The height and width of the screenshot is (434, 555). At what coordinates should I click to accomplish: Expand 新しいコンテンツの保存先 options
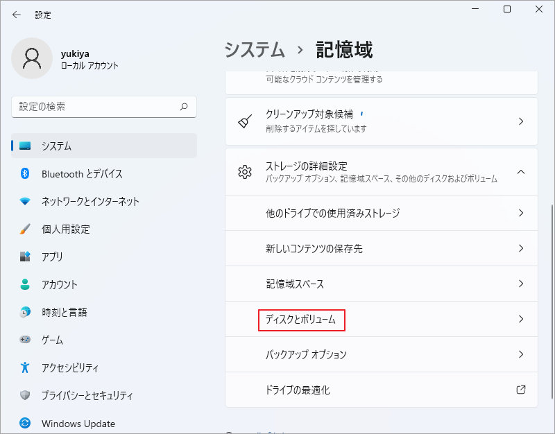coord(520,248)
